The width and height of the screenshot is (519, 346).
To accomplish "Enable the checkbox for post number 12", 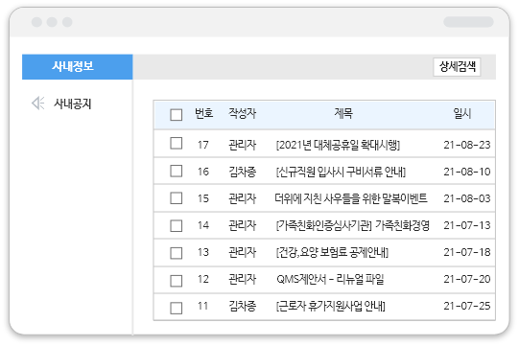I will coord(177,281).
